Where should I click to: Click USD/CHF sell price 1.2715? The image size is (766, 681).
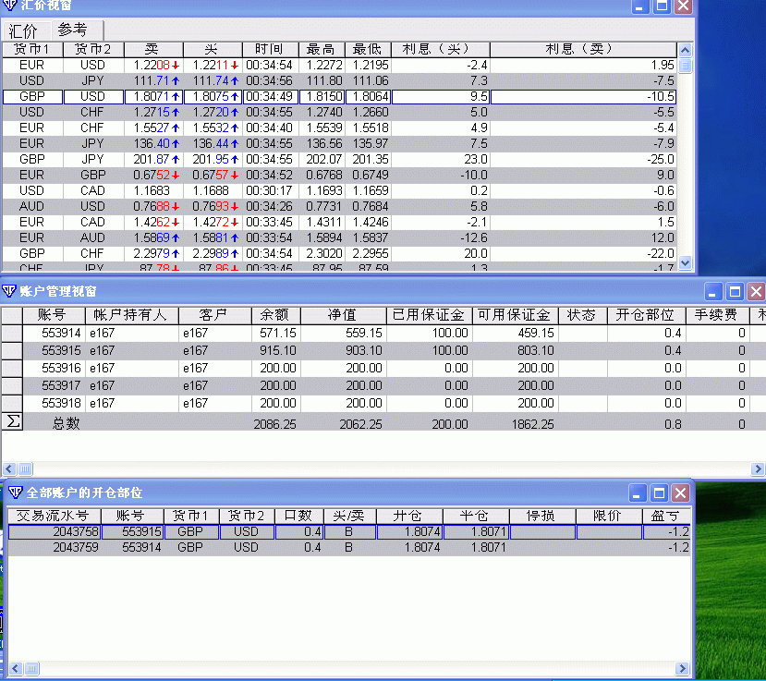click(x=153, y=112)
